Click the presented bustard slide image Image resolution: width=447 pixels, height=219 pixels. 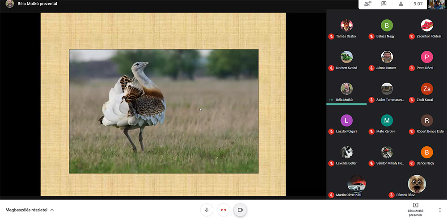point(164,111)
